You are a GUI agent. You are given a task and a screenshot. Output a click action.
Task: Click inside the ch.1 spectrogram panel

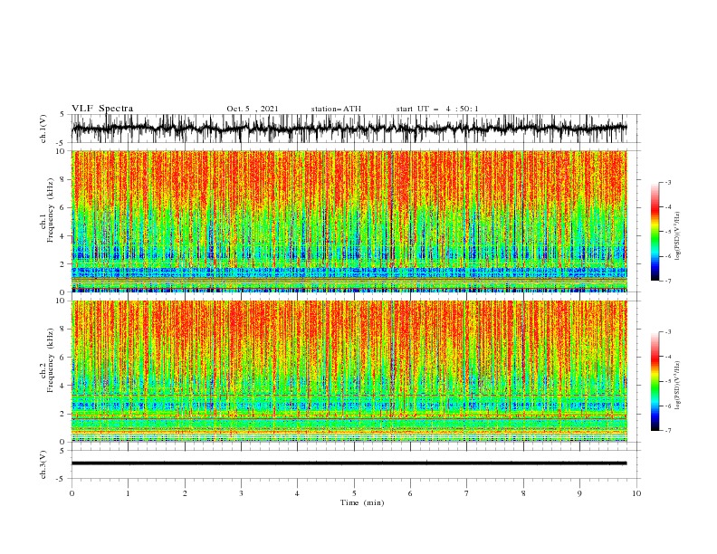(x=349, y=221)
